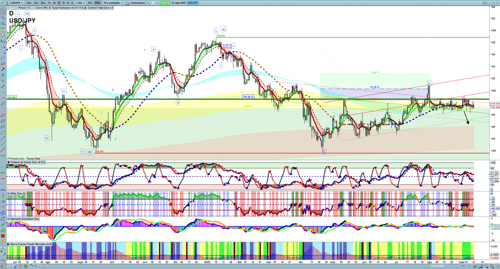Toggle the Cierre (W) checkbox
500x269 pixels.
pos(33,8)
